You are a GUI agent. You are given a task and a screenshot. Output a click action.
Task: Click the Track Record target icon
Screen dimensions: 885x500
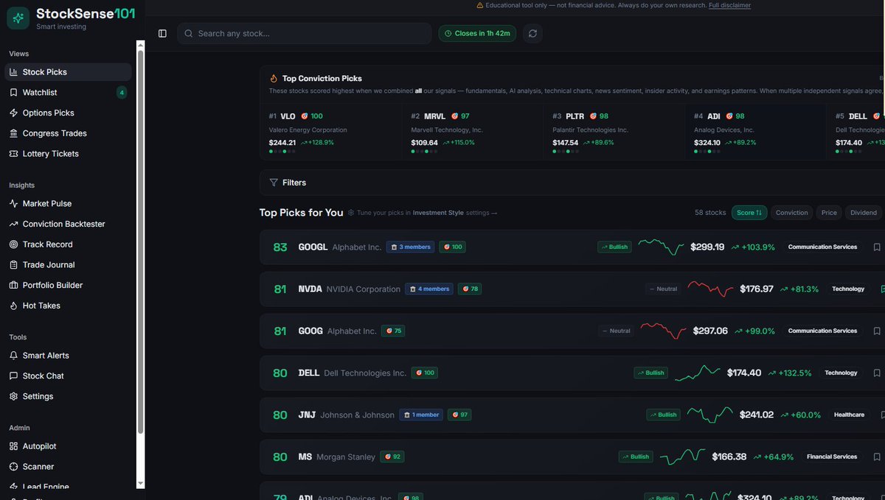pos(14,244)
